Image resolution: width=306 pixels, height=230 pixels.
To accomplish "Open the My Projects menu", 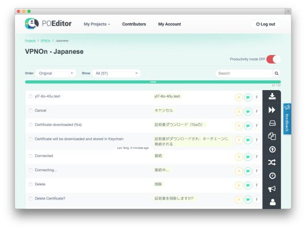I will pos(97,24).
